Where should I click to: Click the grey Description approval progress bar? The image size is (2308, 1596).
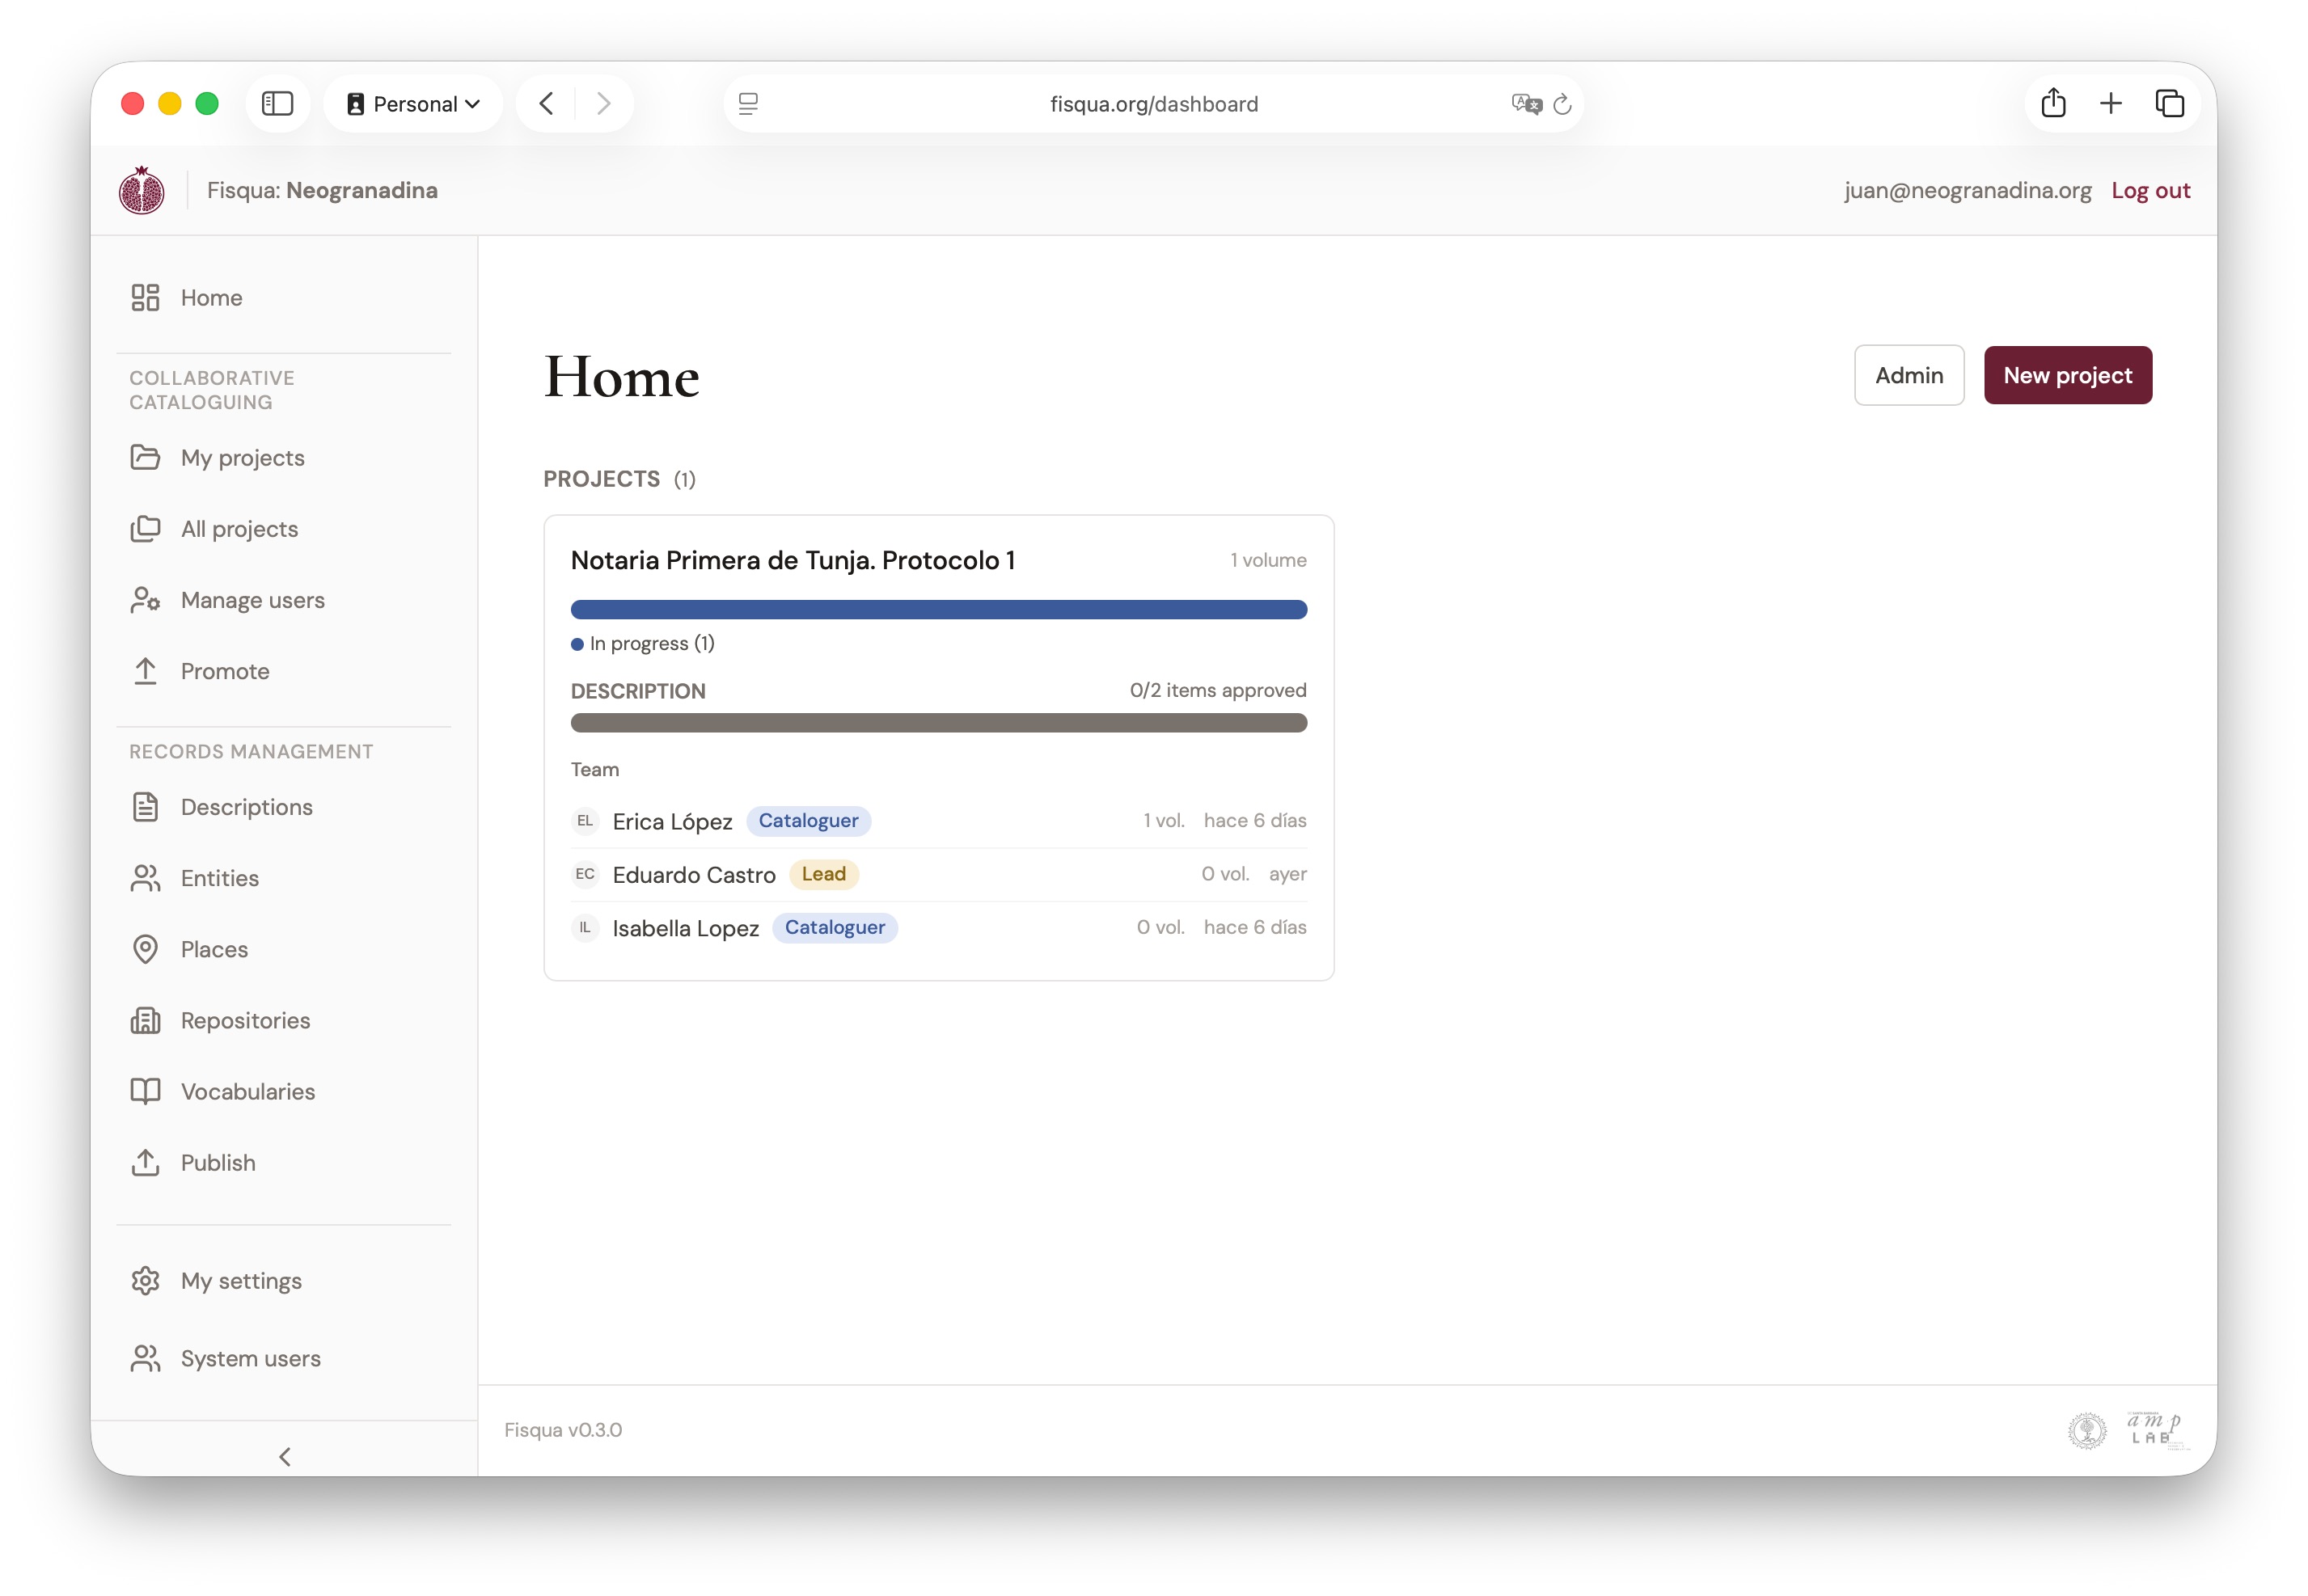pos(938,722)
